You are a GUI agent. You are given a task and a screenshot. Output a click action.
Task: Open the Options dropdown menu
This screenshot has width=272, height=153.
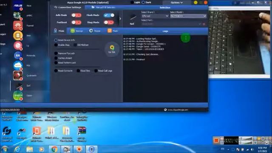tap(177, 3)
